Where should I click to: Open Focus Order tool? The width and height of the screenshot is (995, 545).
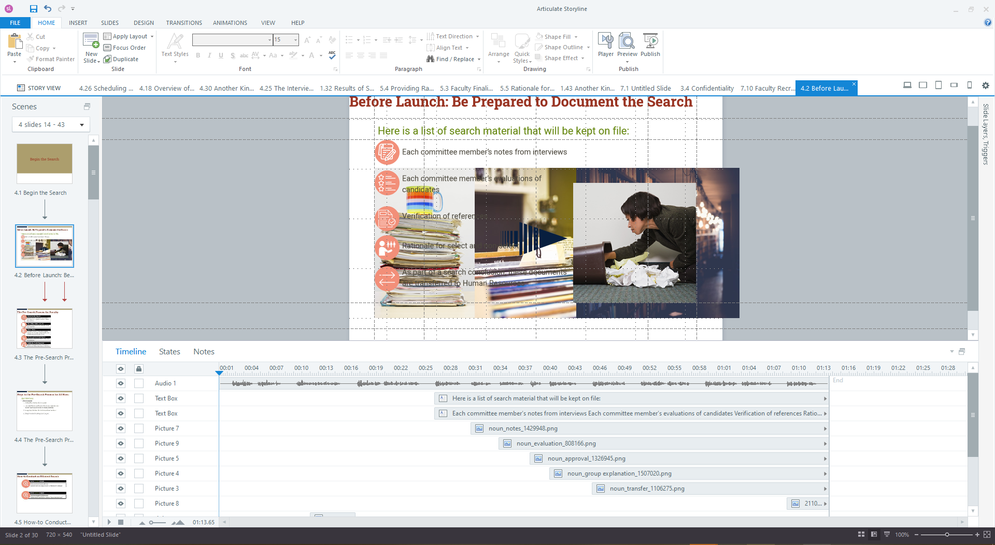[124, 48]
